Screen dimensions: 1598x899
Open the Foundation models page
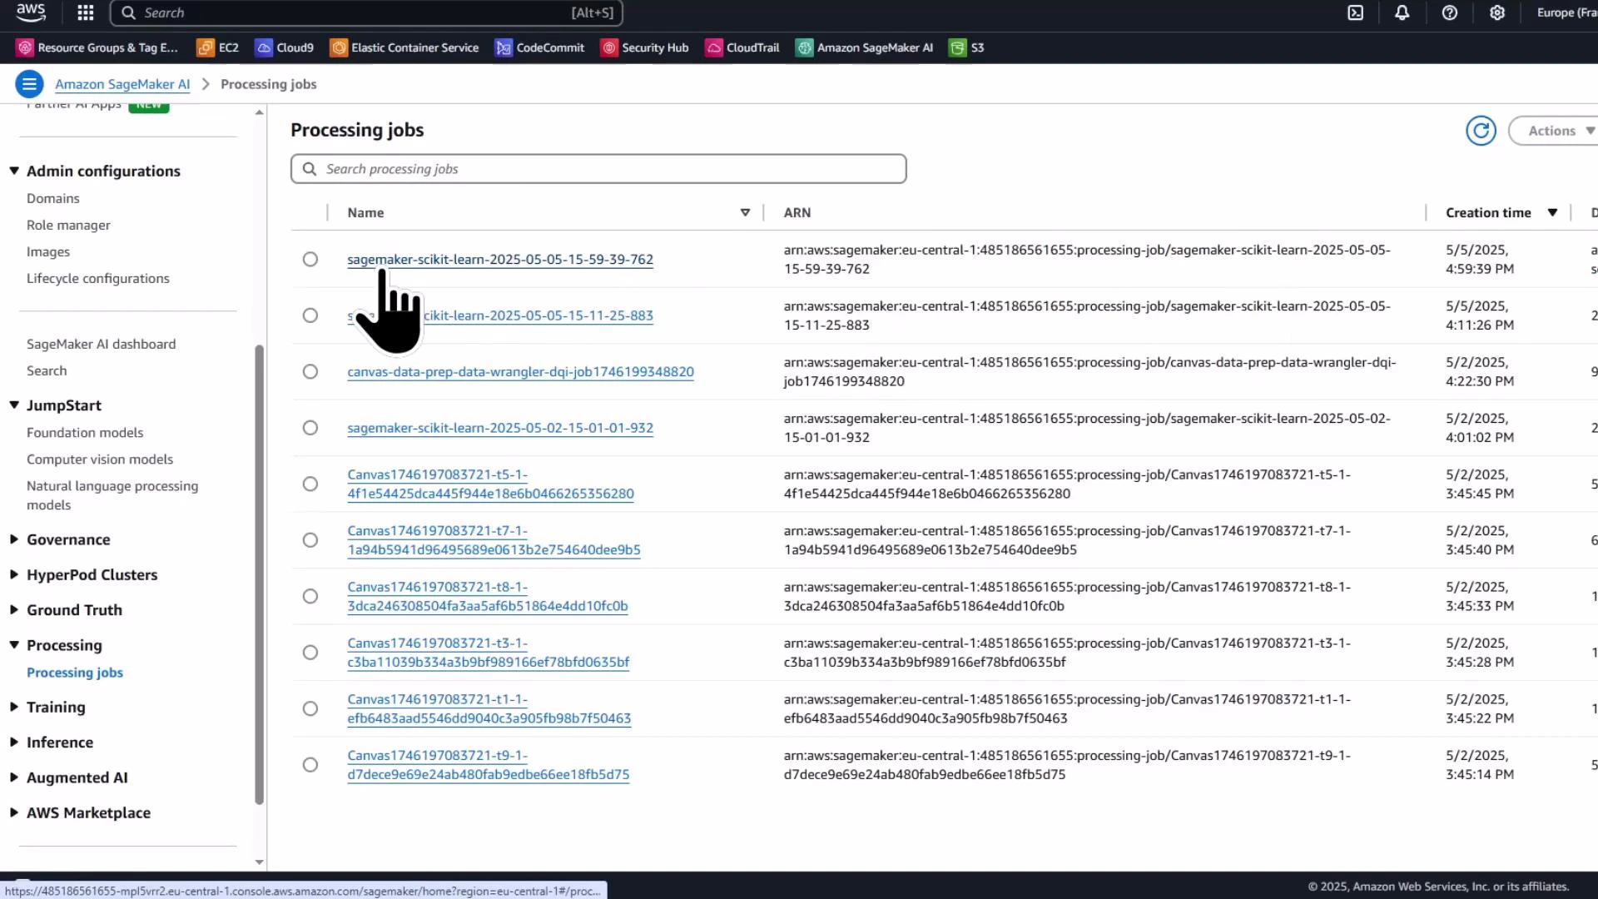click(x=85, y=432)
